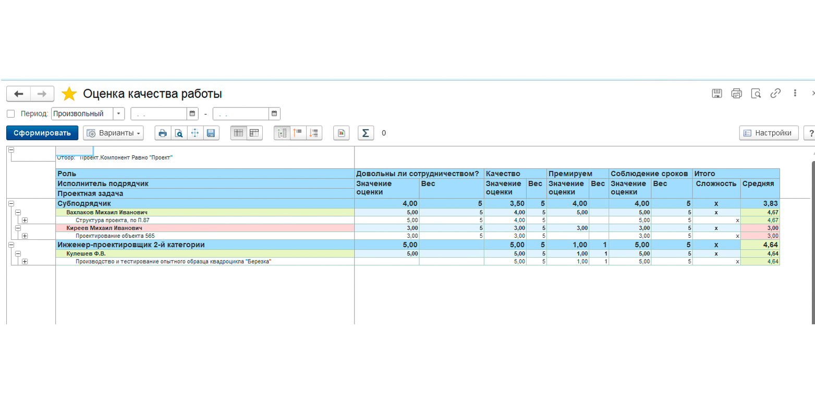This screenshot has width=815, height=403.
Task: Open Настройки settings button
Action: point(769,133)
